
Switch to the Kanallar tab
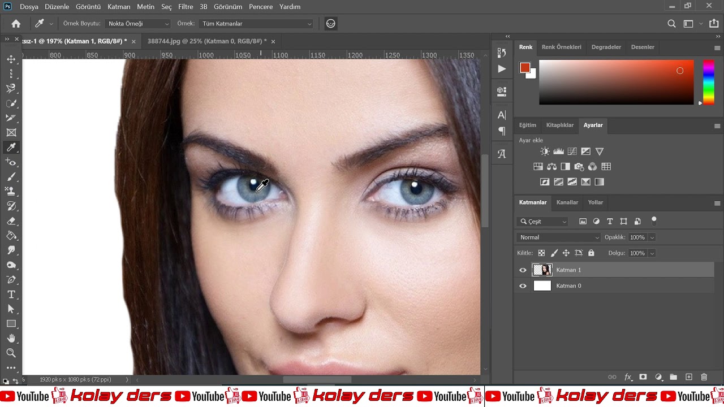567,202
